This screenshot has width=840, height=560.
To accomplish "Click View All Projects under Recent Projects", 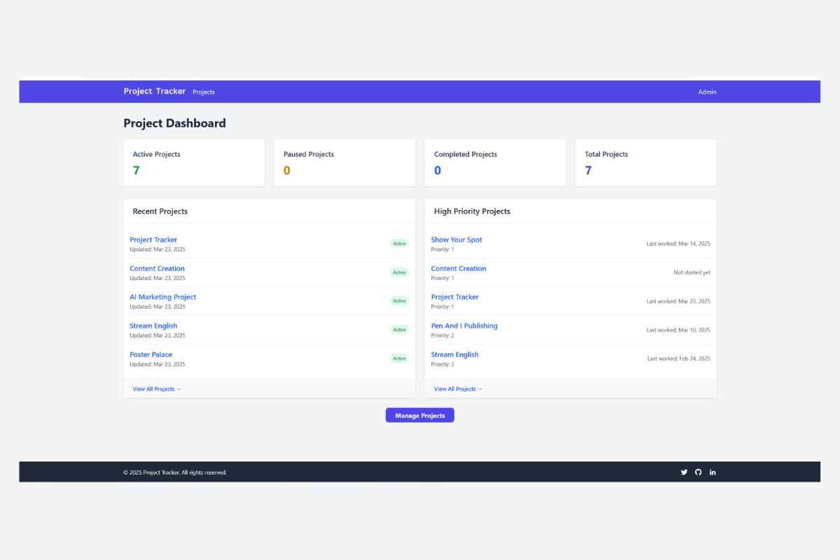I will point(156,388).
